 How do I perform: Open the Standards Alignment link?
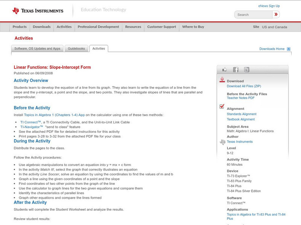[242, 114]
